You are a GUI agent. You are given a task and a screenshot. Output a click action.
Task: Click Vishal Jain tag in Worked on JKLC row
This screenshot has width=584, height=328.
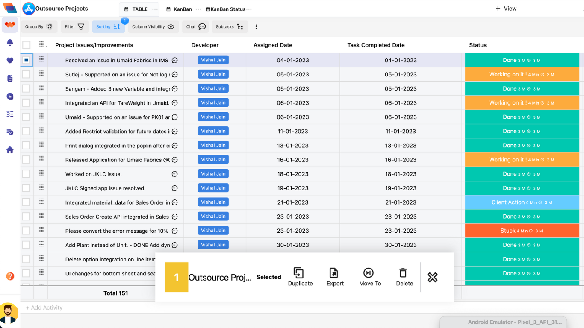coord(213,174)
